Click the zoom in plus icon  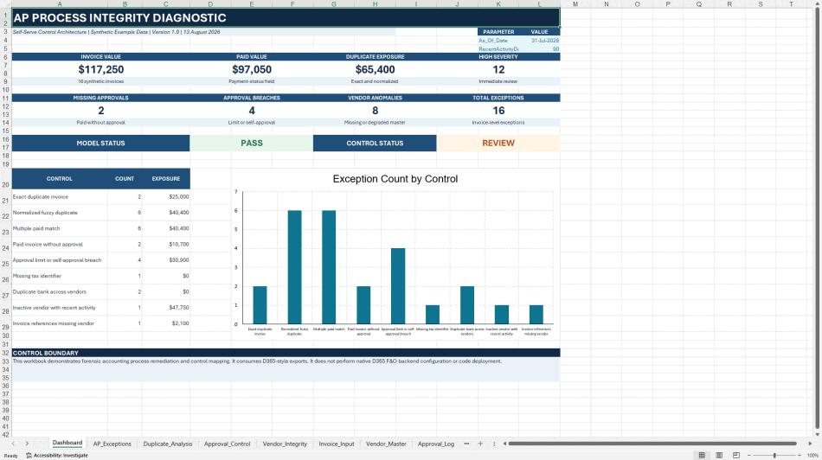click(x=802, y=456)
